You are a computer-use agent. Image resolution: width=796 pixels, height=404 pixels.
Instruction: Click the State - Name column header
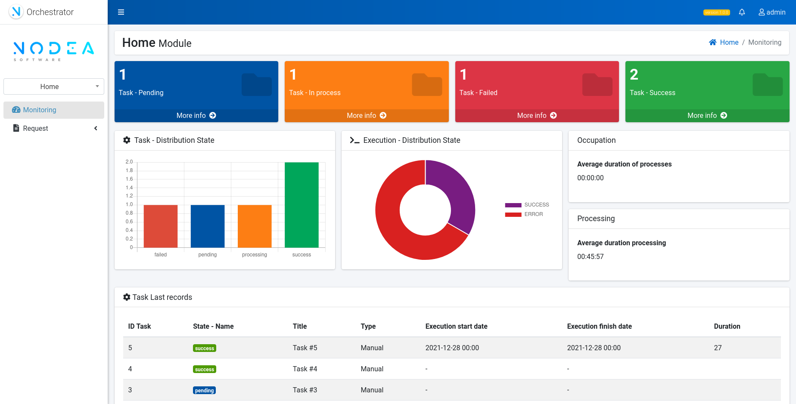(x=213, y=326)
